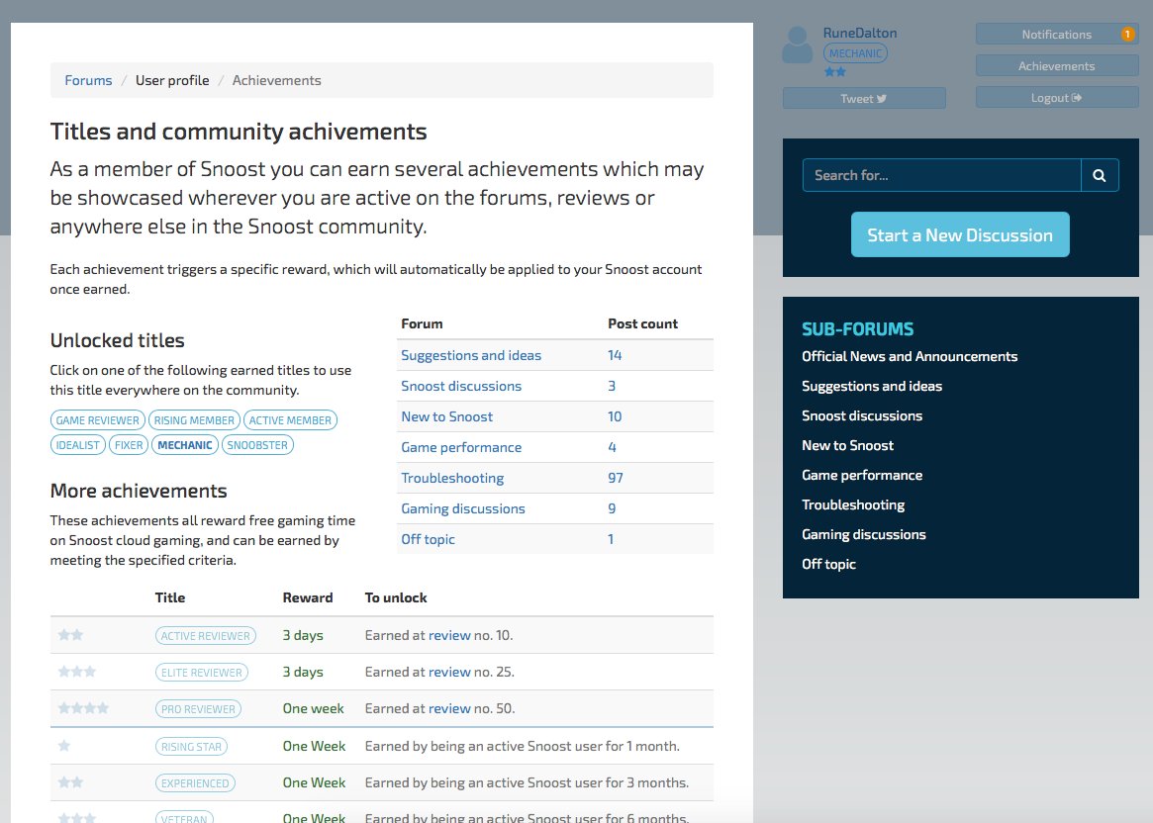The height and width of the screenshot is (823, 1153).
Task: Click the EXPERIENCED badge
Action: coord(195,783)
